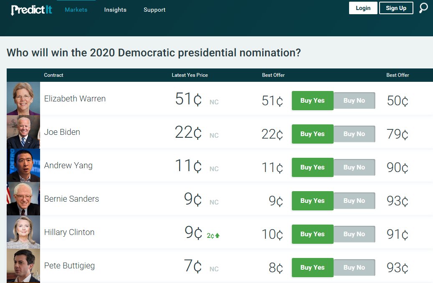Image resolution: width=433 pixels, height=283 pixels.
Task: Click the PredictIt logo
Action: pos(32,10)
